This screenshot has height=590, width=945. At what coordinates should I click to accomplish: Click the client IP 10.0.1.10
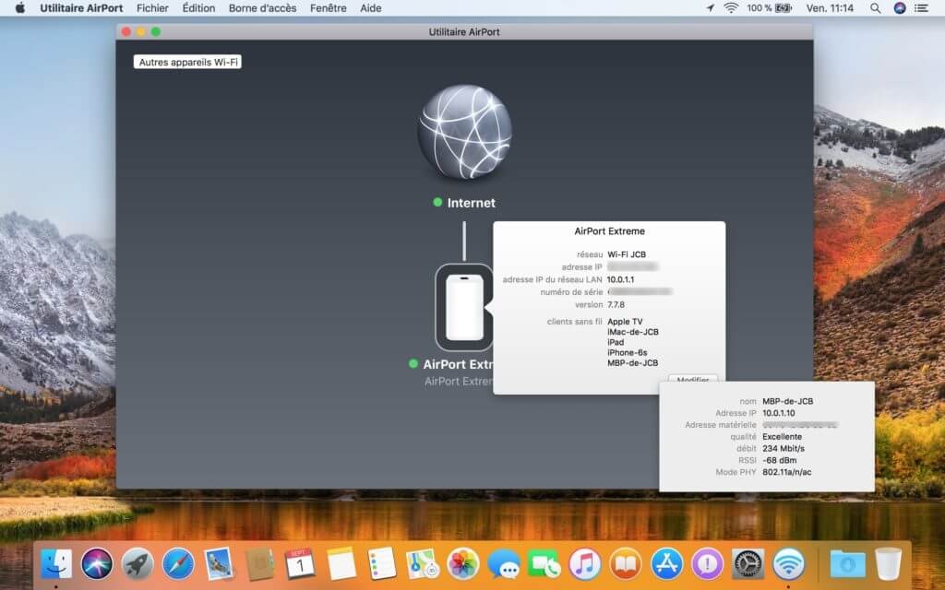coord(779,413)
